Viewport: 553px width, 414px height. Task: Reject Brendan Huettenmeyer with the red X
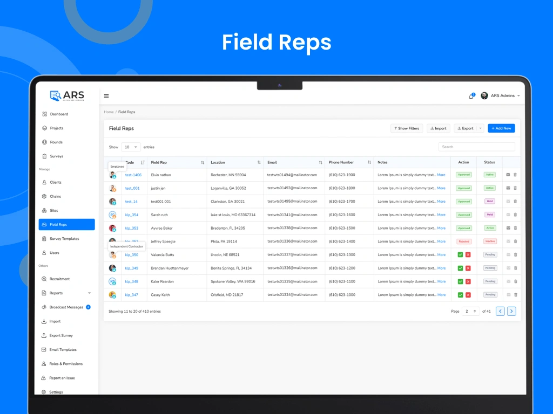pyautogui.click(x=468, y=268)
